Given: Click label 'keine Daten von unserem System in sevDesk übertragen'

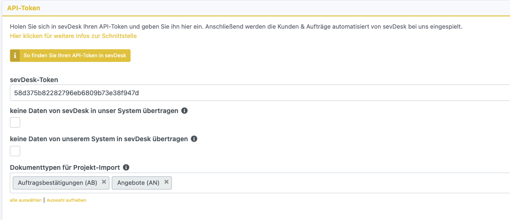Looking at the screenshot, I should pos(99,139).
